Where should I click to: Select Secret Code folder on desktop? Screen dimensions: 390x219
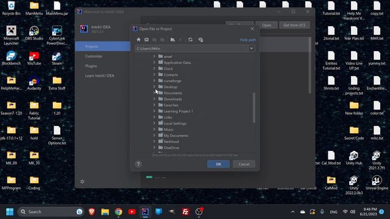coord(354,133)
